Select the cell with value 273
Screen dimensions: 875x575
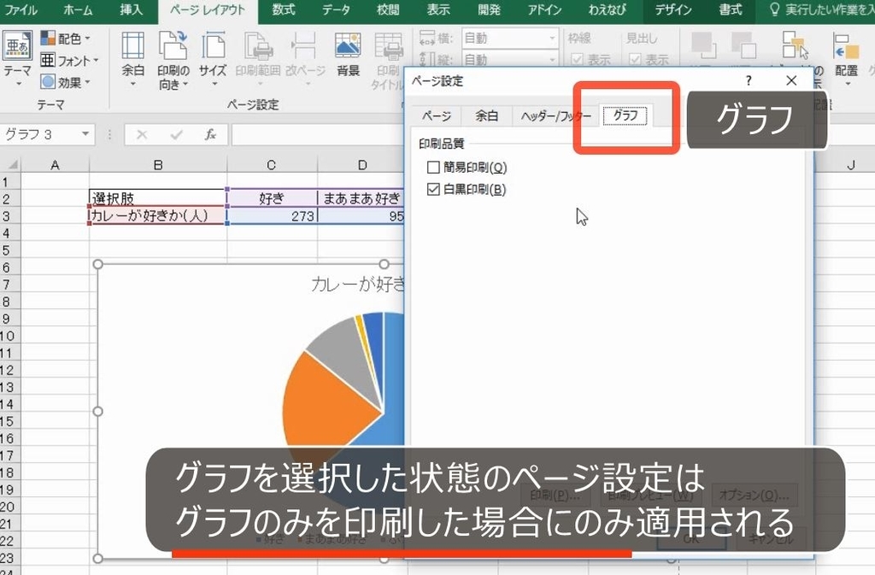coord(272,215)
